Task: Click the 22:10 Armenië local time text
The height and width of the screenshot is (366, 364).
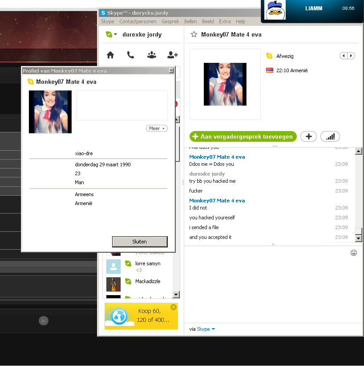Action: pyautogui.click(x=292, y=70)
